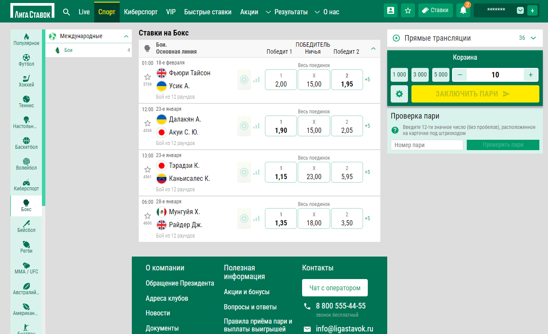Add Мунгуйя–Райдер fight to favorites
This screenshot has width=548, height=334.
click(x=147, y=215)
